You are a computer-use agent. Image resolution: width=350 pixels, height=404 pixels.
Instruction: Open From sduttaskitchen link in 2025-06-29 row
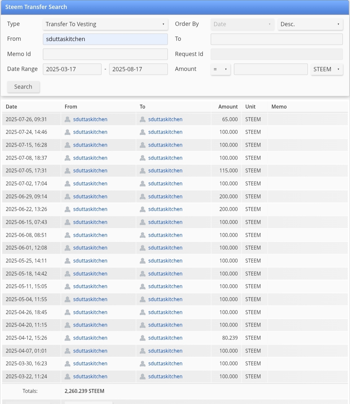coord(90,196)
